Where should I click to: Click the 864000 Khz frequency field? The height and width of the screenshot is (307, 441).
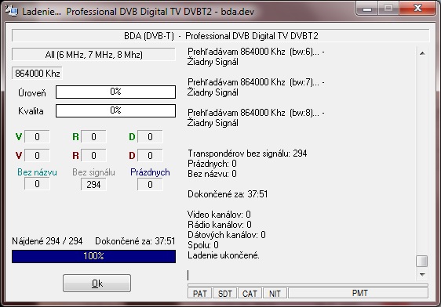[37, 74]
